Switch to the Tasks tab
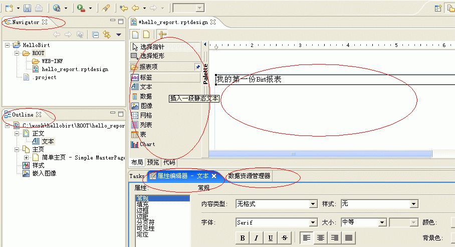The height and width of the screenshot is (247, 455). tap(137, 176)
